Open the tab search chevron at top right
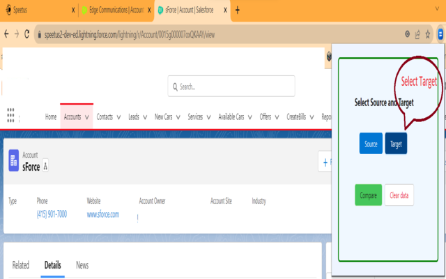 (x=437, y=9)
